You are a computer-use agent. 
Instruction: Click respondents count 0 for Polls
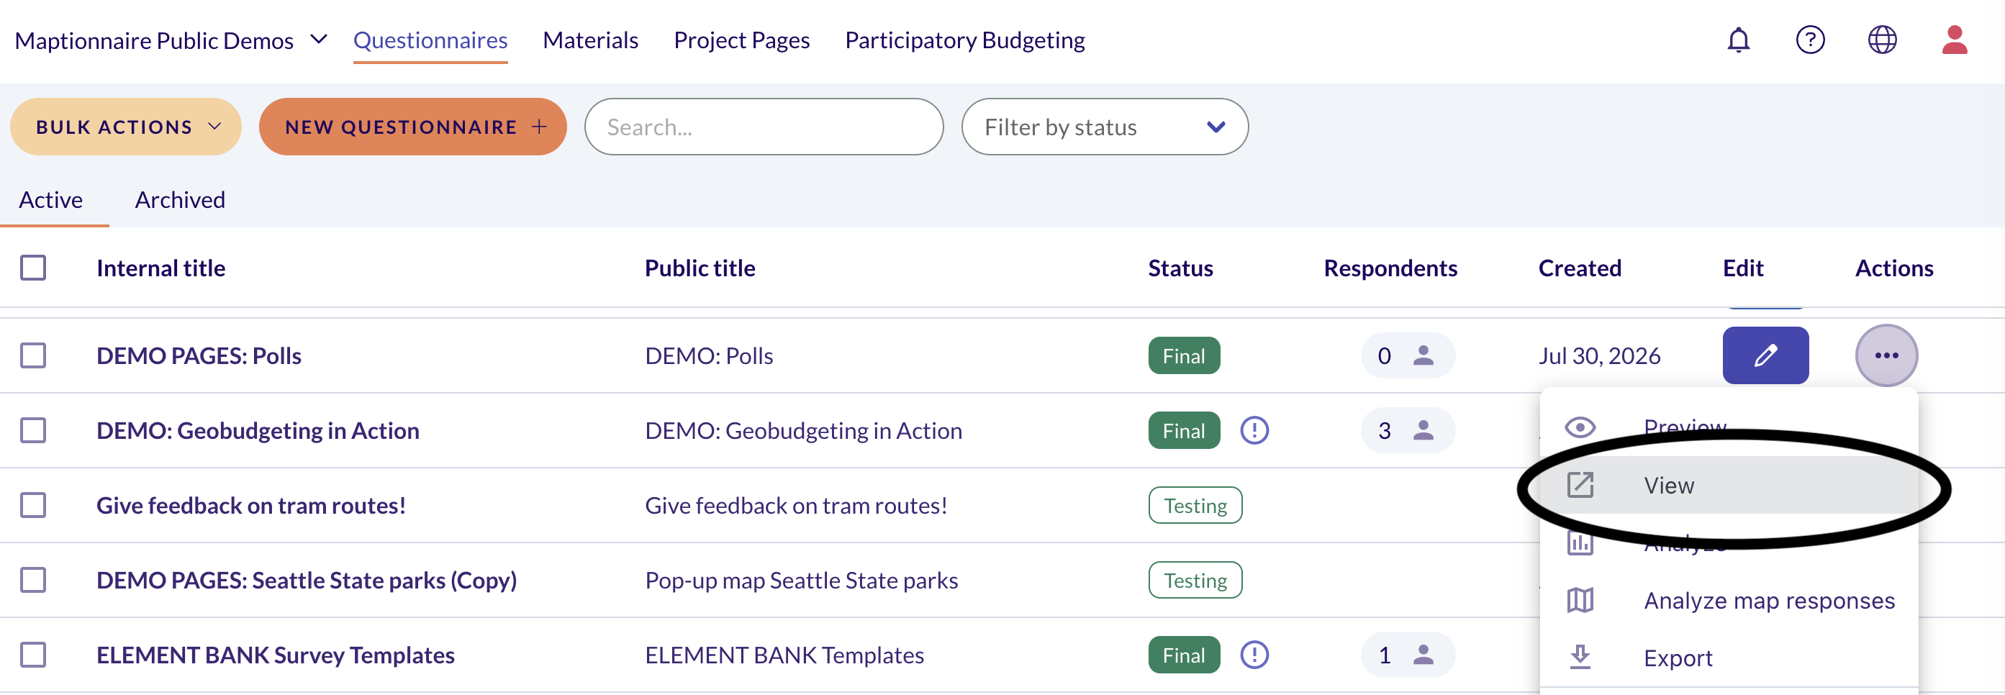point(1407,355)
